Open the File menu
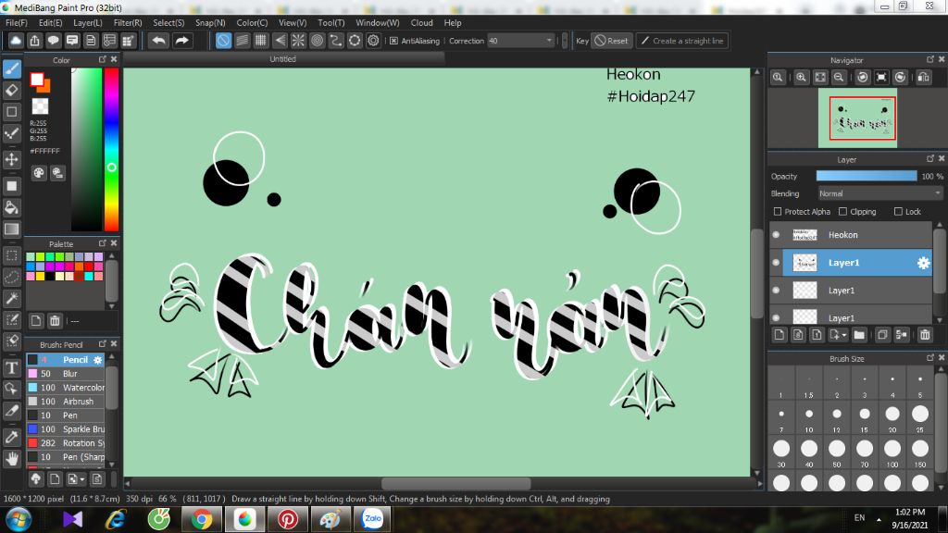 click(17, 22)
